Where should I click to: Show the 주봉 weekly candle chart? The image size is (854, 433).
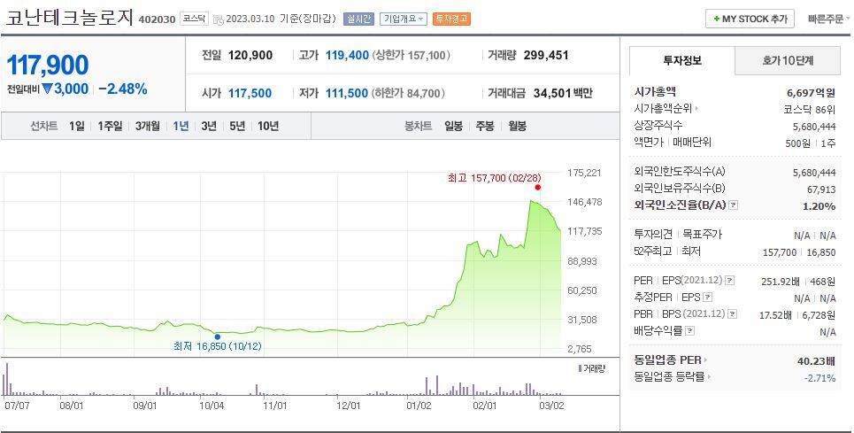pos(485,126)
